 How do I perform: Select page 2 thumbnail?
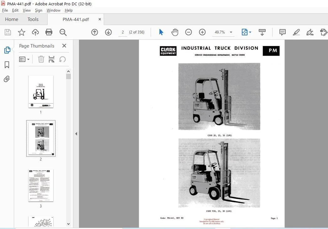tap(41, 138)
